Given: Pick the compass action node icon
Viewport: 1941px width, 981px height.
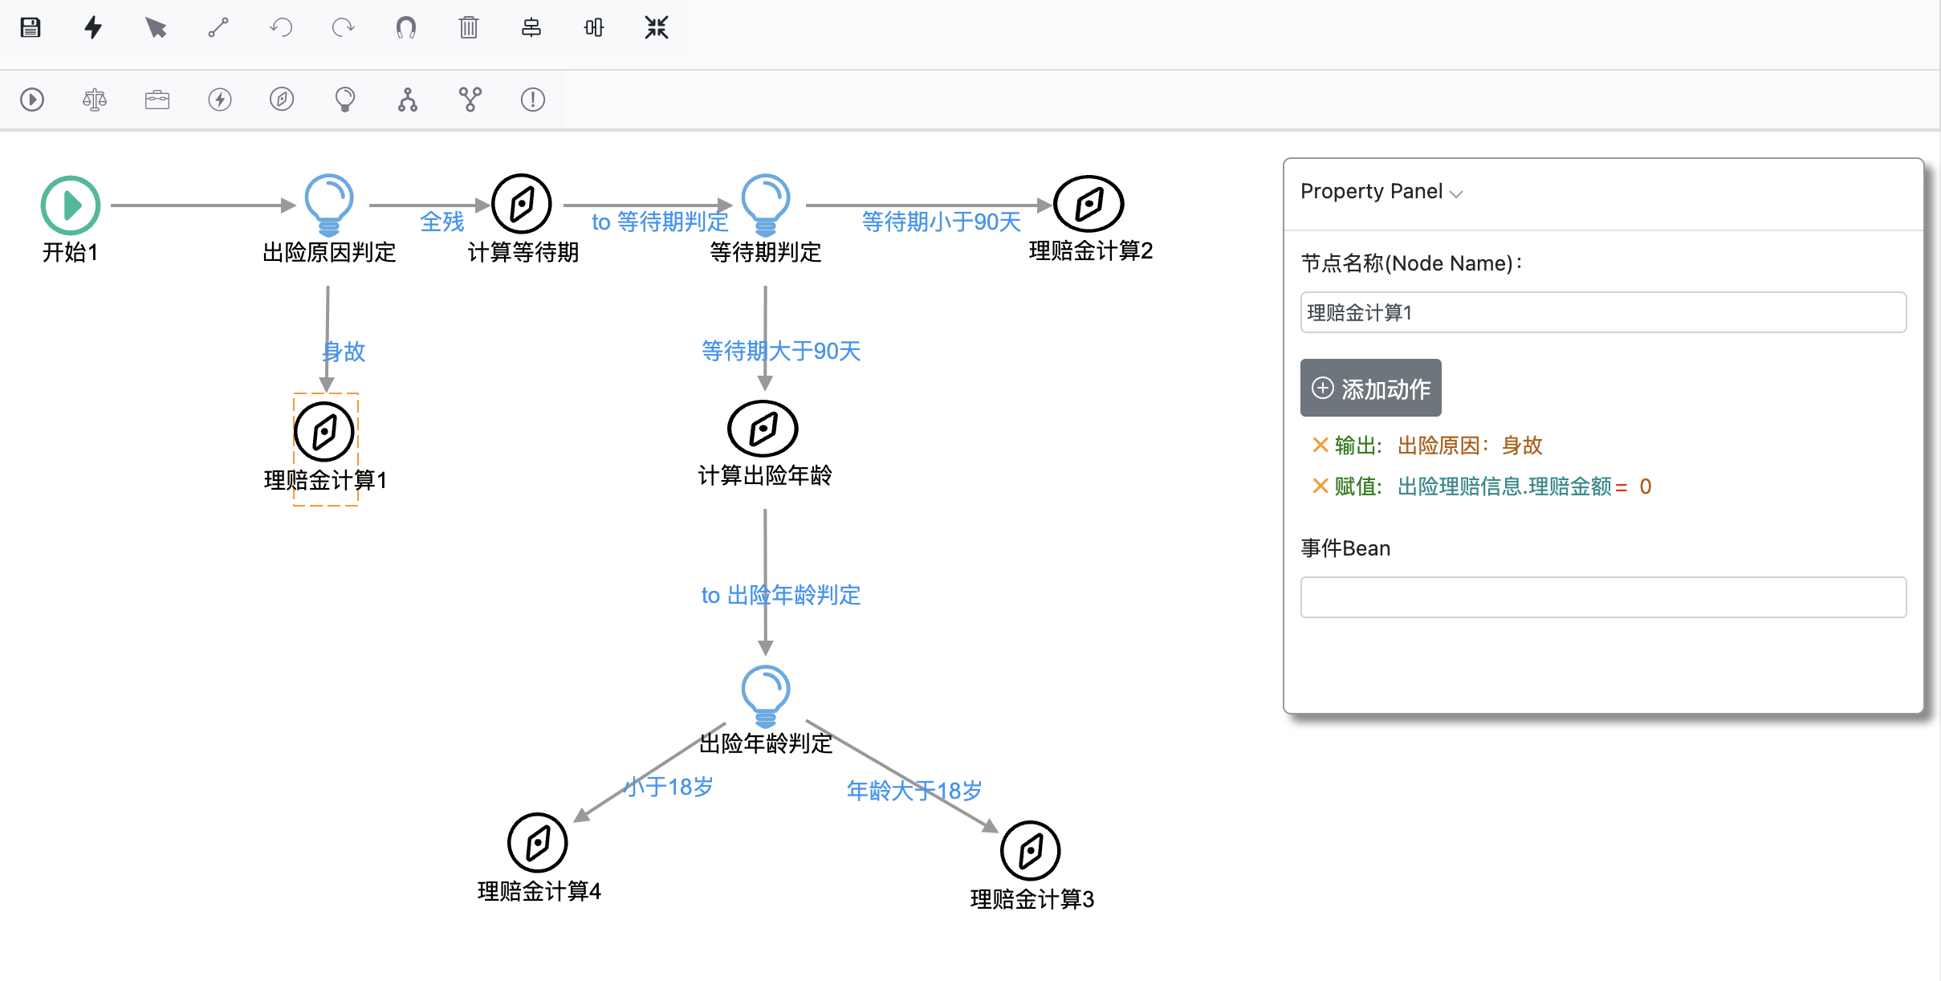Looking at the screenshot, I should 282,100.
